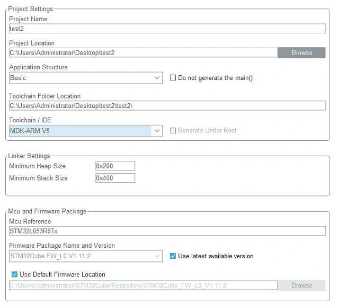Click the Project Name input field
339x307 pixels.
point(167,29)
